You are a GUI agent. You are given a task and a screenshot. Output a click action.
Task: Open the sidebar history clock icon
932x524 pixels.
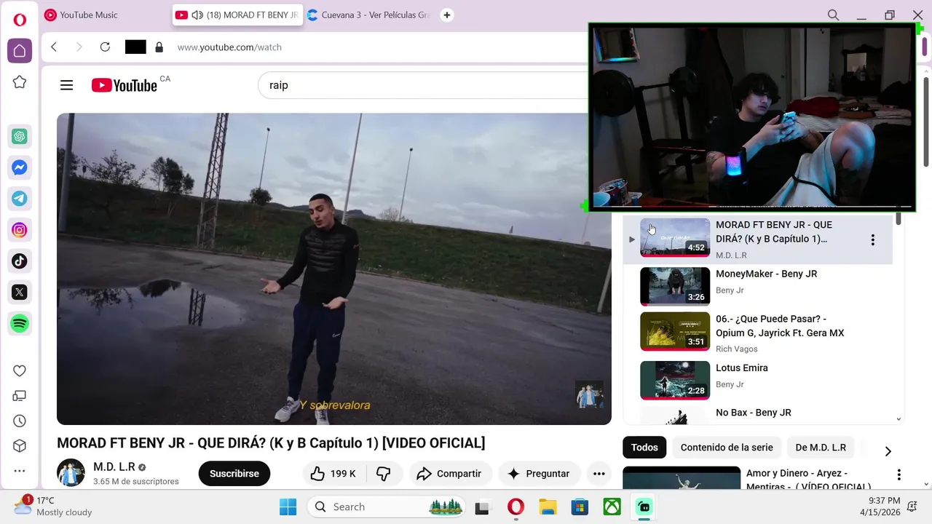pos(20,421)
